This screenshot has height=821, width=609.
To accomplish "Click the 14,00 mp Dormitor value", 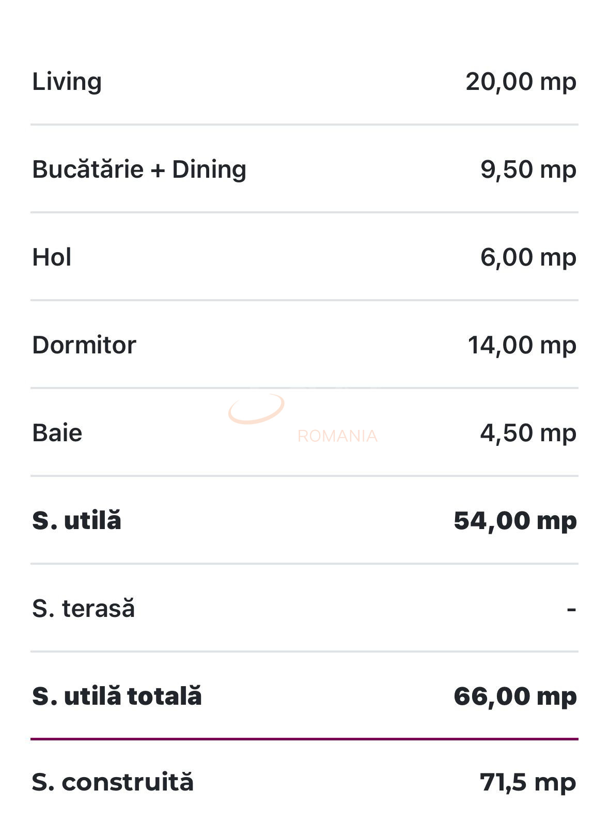I will click(522, 345).
